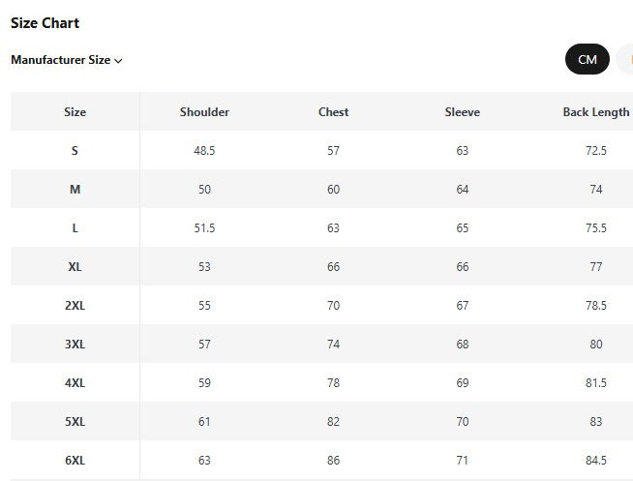Select the 5XL size row label
633x481 pixels.
(75, 422)
